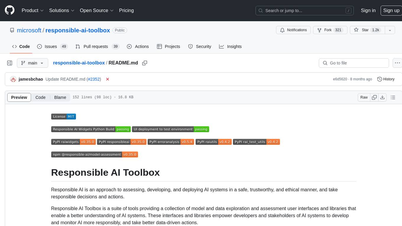
Task: Open npm model-assessment v0.35.0 badge
Action: 95,154
